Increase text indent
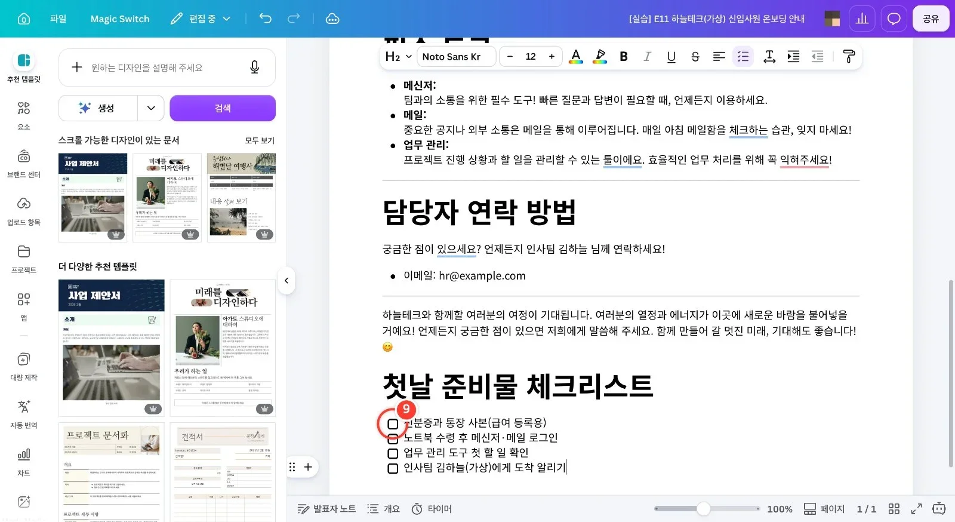955x522 pixels. (x=793, y=57)
